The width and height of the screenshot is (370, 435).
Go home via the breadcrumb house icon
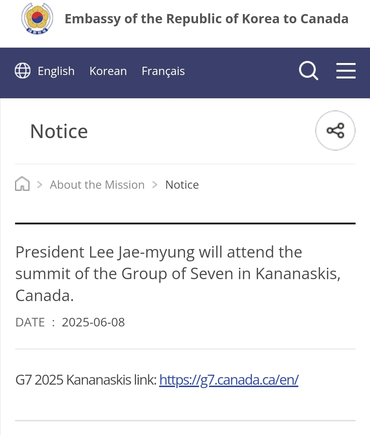(22, 184)
